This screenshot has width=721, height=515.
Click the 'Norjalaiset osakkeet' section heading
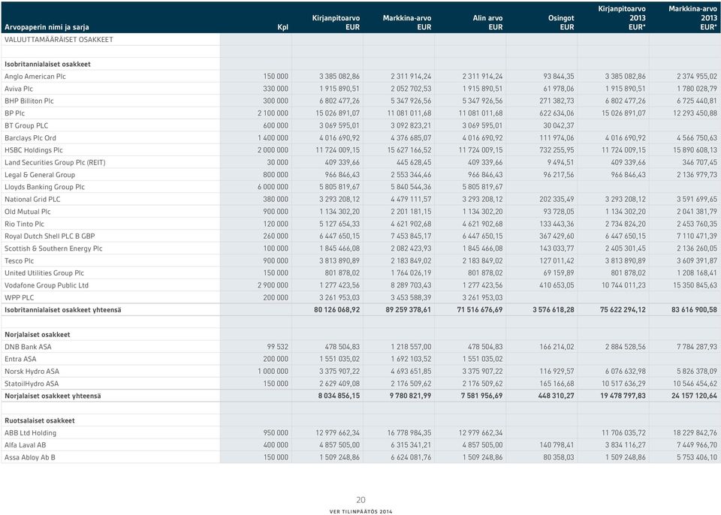tap(38, 335)
